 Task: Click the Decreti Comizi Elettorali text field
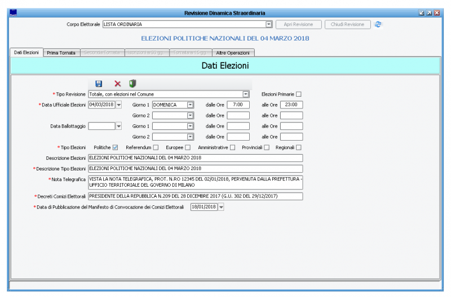[195, 196]
